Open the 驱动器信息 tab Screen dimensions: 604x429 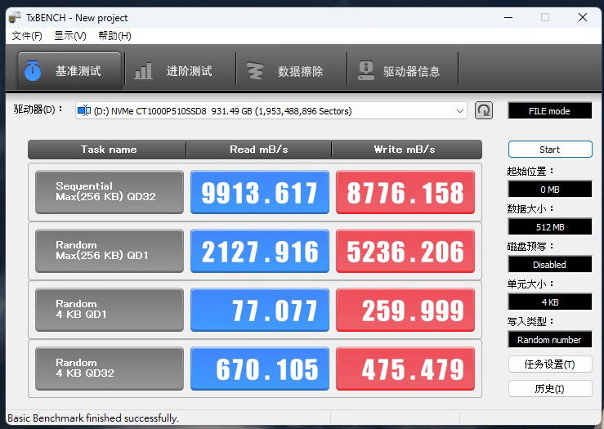pyautogui.click(x=403, y=71)
